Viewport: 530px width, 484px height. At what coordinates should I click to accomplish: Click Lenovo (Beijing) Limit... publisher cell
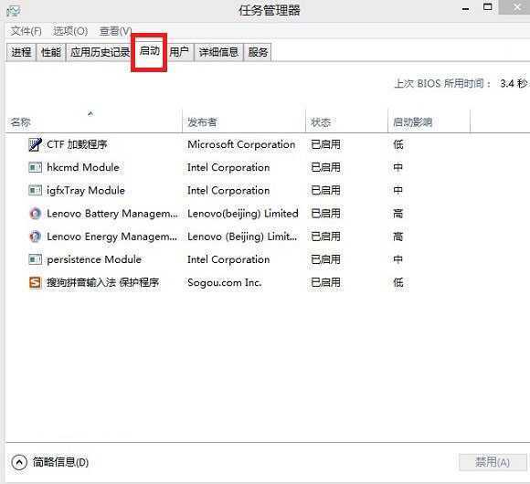pyautogui.click(x=242, y=237)
